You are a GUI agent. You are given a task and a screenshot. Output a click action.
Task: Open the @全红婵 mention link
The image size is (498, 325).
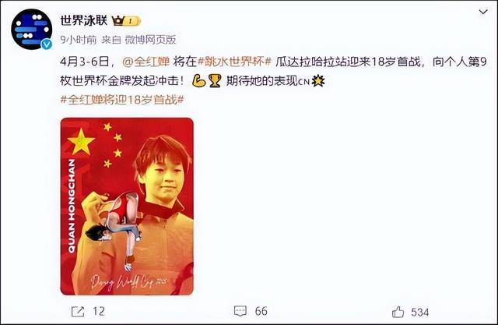[146, 62]
